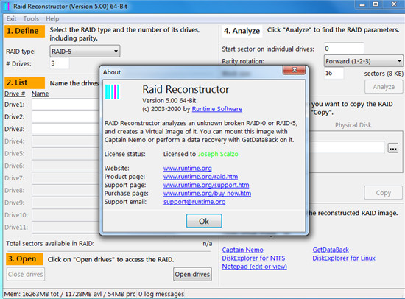
Task: Click the 3. Open step label
Action: pyautogui.click(x=24, y=259)
